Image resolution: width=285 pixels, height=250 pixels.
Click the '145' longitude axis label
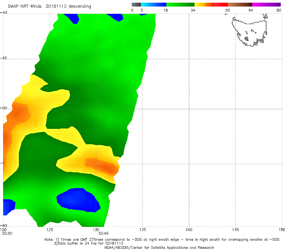[x=235, y=230]
